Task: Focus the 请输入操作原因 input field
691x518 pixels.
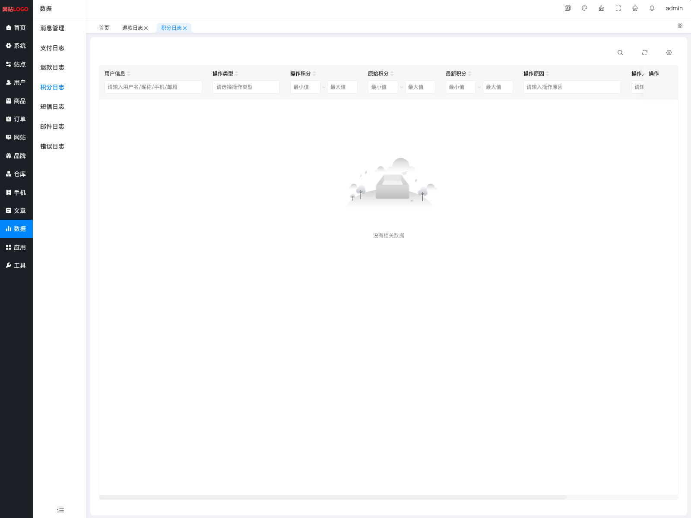Action: point(572,87)
